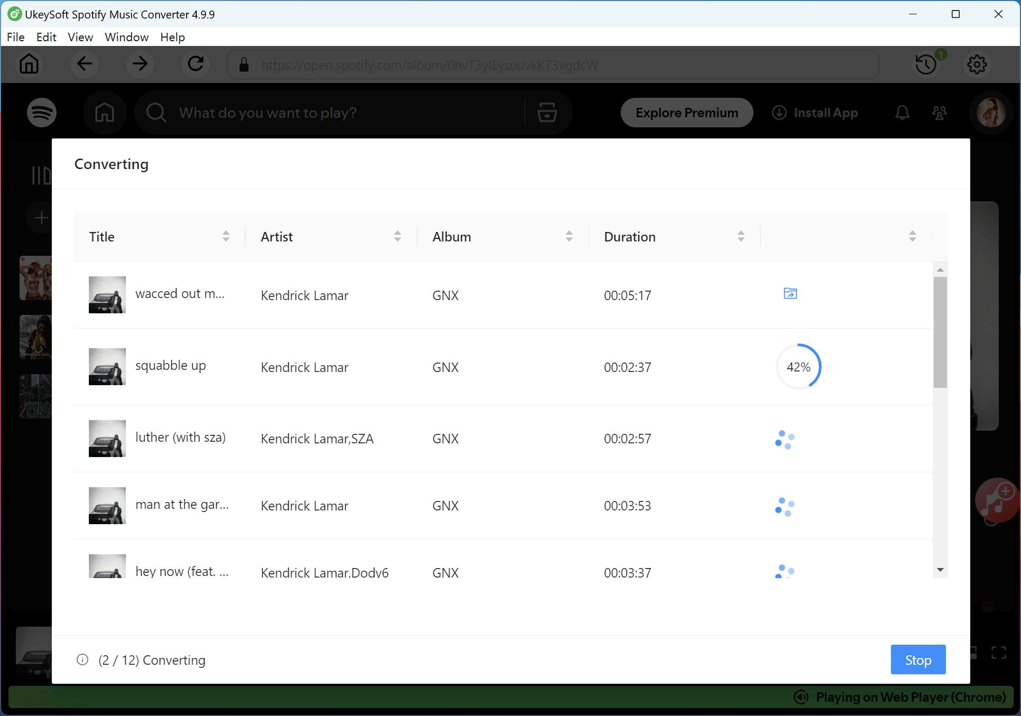Click the scrollbar down arrow in track list
Viewport: 1021px width, 716px height.
coord(941,569)
